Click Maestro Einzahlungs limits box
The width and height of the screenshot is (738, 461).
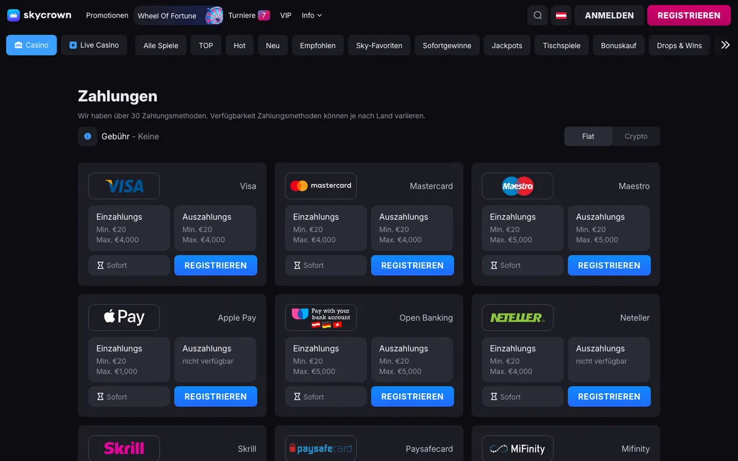(523, 228)
